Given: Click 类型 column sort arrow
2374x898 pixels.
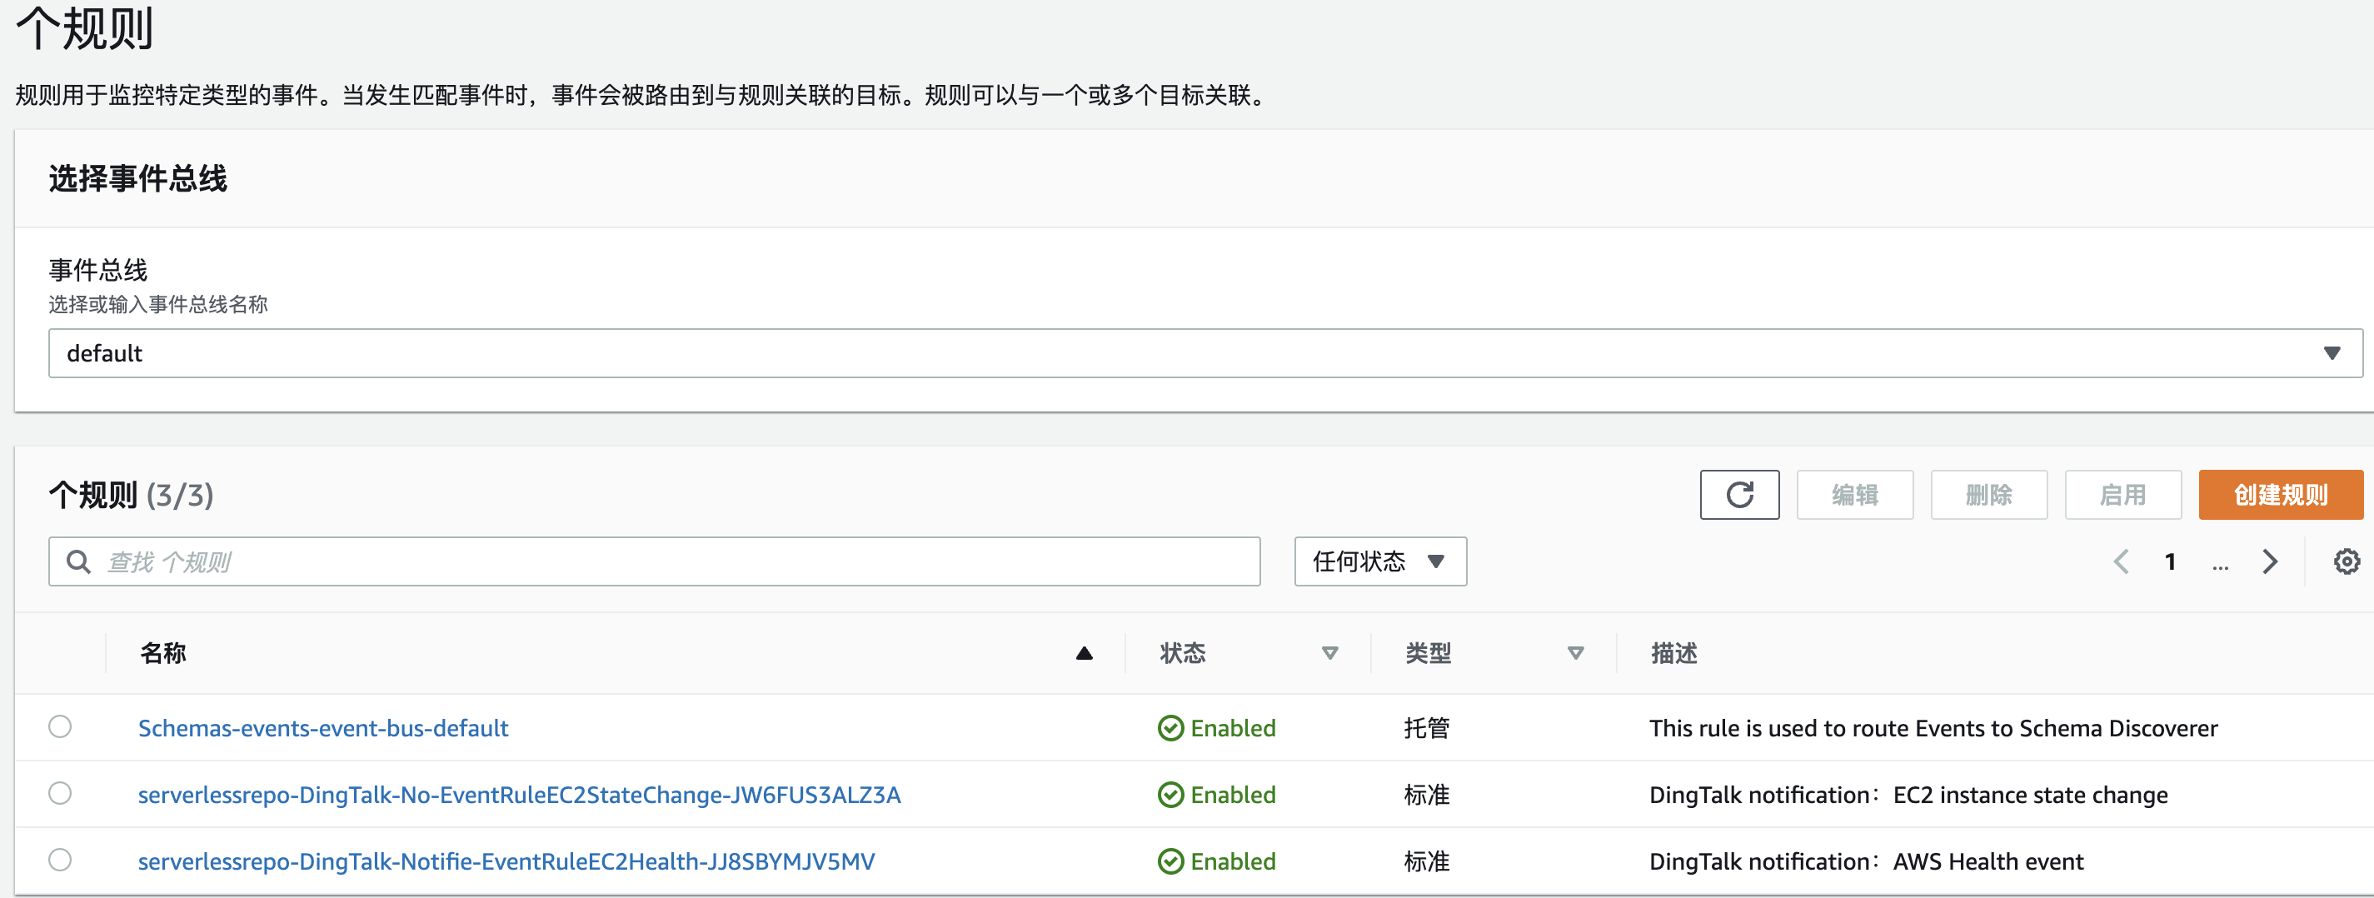Looking at the screenshot, I should click(x=1575, y=654).
